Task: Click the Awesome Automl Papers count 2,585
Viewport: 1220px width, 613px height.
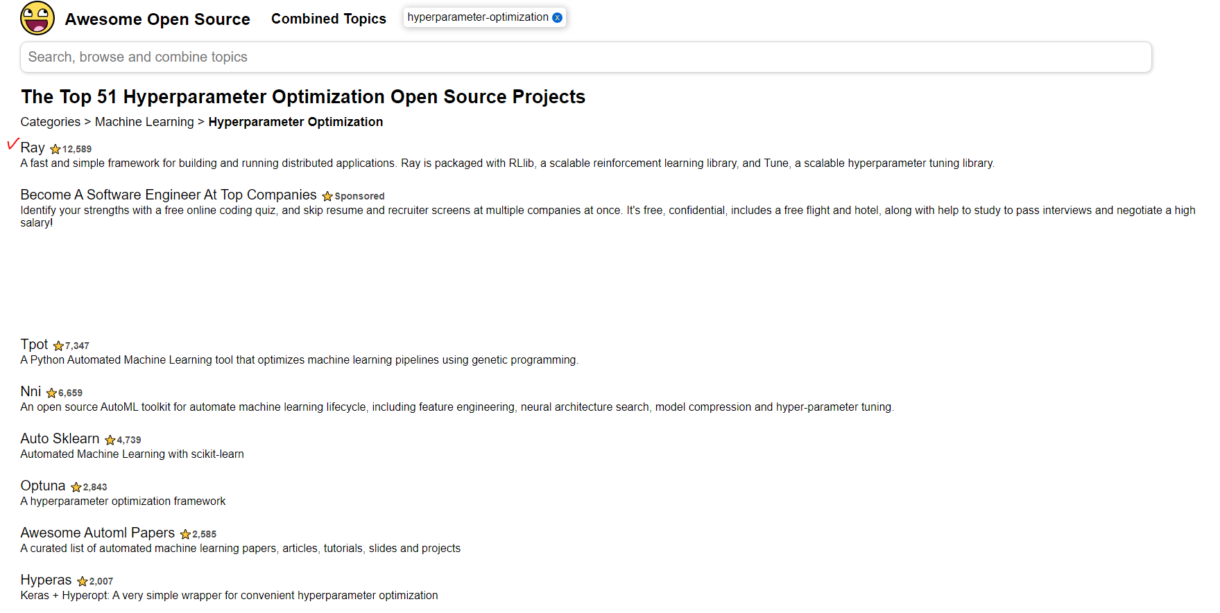Action: click(x=205, y=534)
